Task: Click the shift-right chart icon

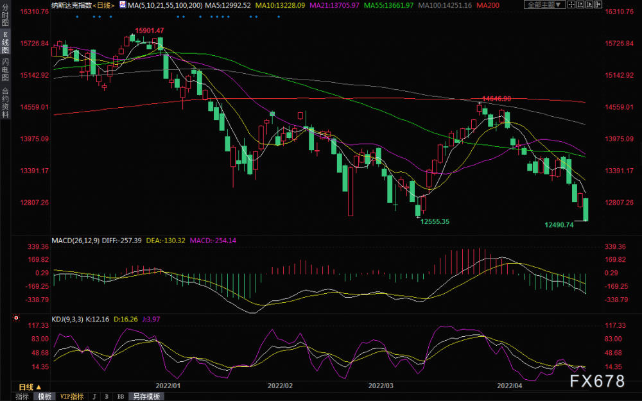Action: 598,4
